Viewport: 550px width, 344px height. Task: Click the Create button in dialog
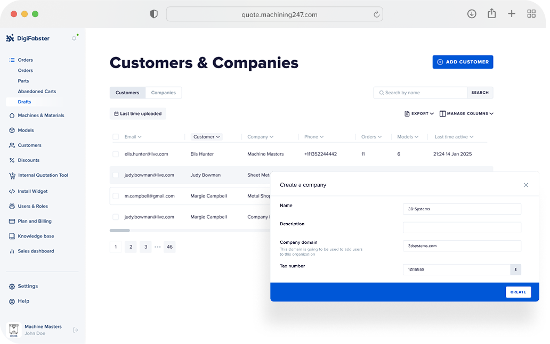coord(518,292)
